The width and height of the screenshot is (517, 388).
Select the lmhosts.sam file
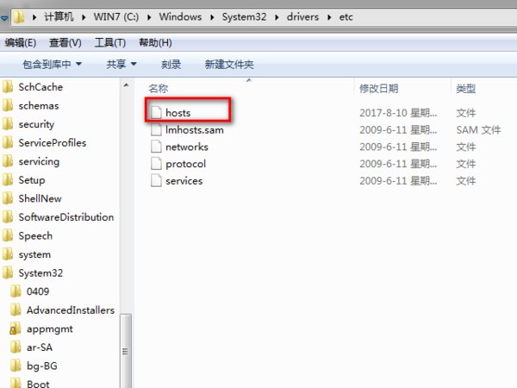pos(195,130)
